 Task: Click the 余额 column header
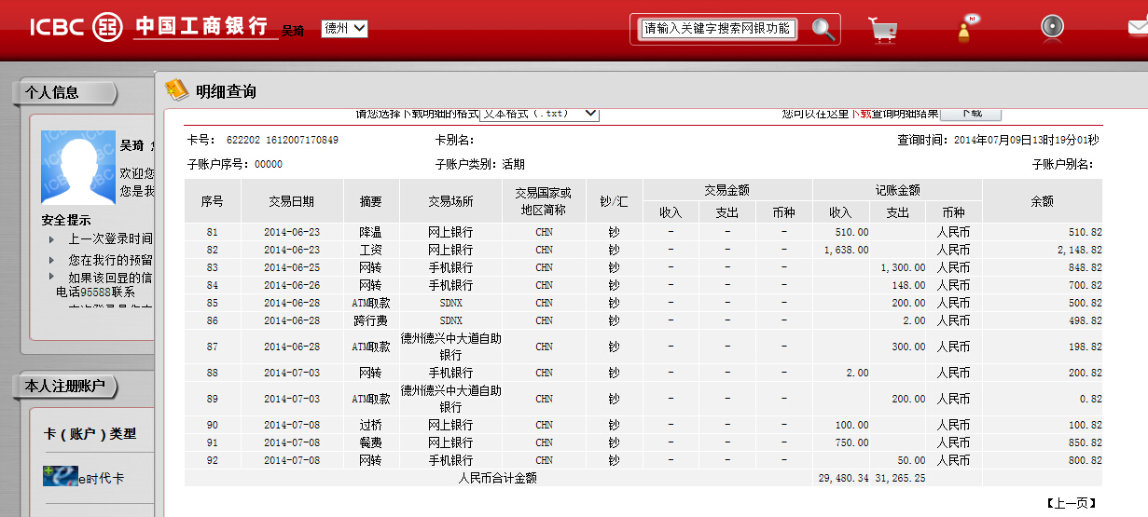point(1042,200)
